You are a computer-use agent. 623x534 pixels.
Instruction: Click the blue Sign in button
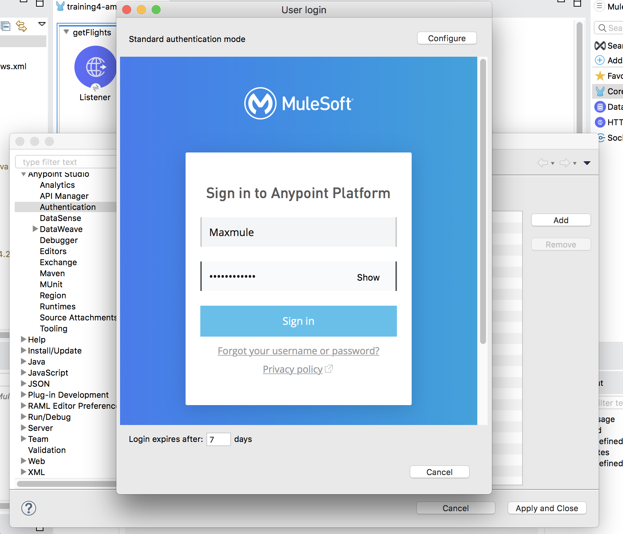[x=299, y=321]
